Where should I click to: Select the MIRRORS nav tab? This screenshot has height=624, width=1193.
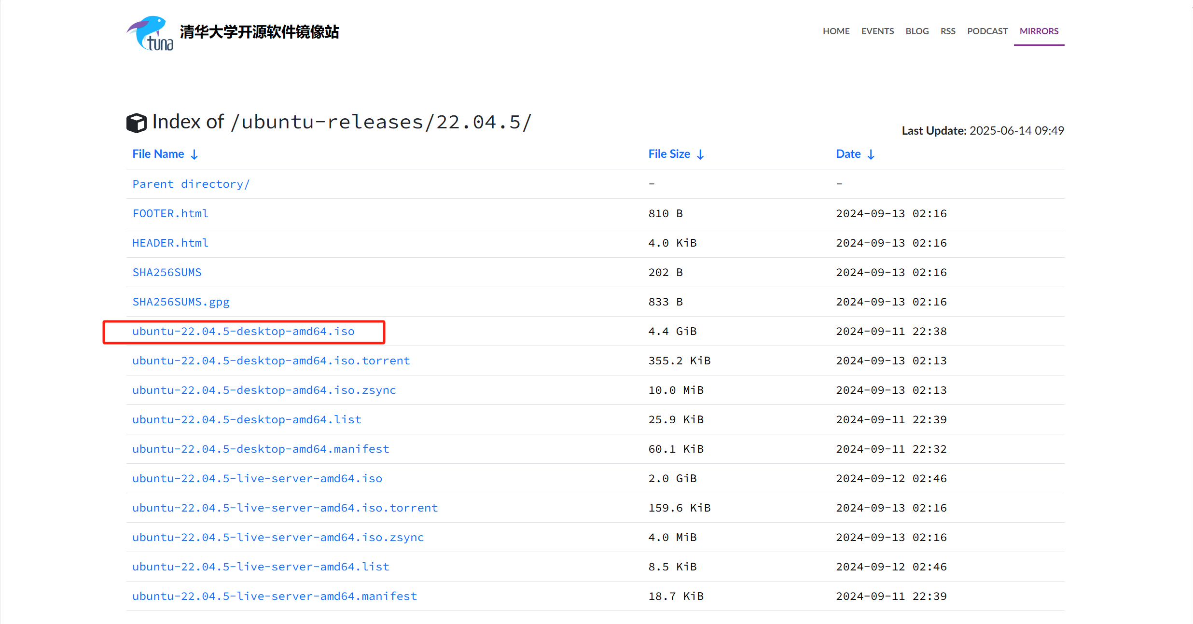[1039, 31]
